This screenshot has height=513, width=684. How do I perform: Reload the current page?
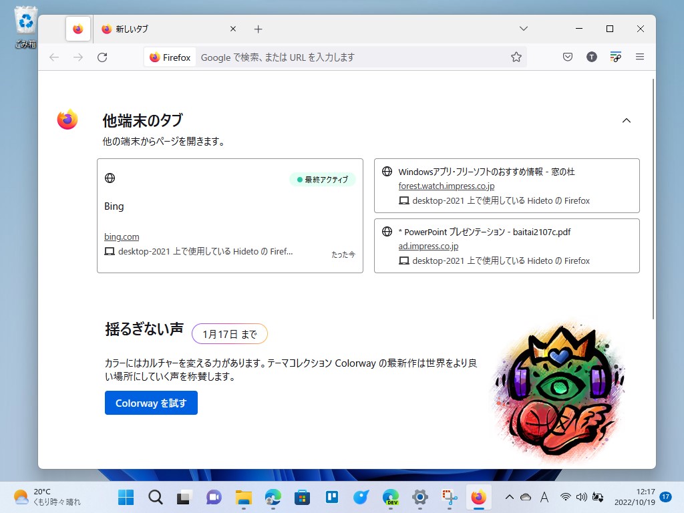[102, 57]
